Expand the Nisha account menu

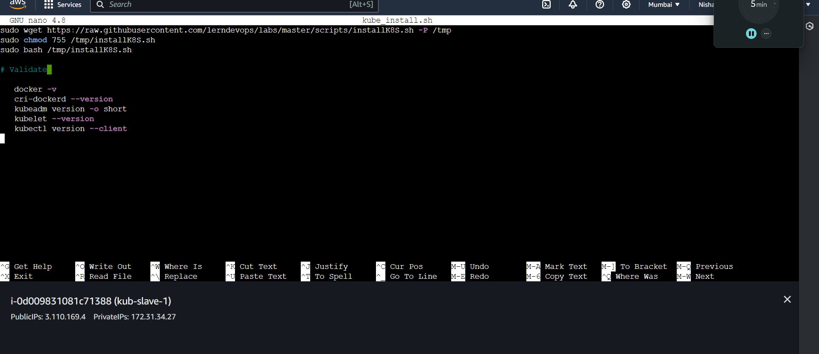[x=706, y=5]
